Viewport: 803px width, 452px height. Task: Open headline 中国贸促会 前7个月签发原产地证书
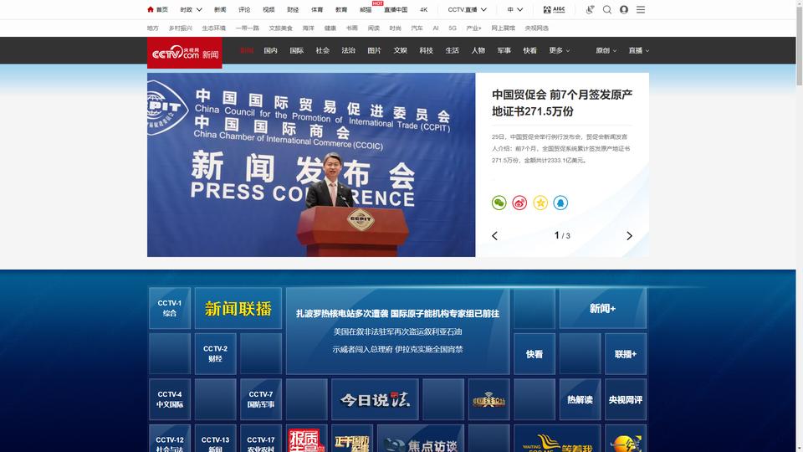click(562, 103)
